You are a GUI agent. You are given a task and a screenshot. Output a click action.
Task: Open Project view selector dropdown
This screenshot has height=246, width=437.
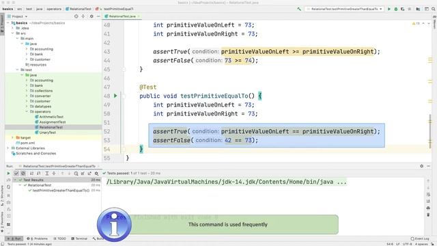click(x=17, y=16)
